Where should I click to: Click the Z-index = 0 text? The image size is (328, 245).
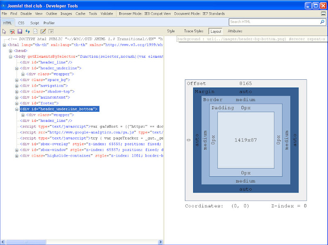coord(289,206)
